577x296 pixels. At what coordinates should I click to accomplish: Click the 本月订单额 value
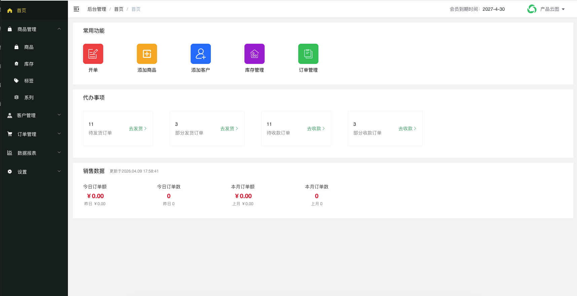tap(243, 196)
